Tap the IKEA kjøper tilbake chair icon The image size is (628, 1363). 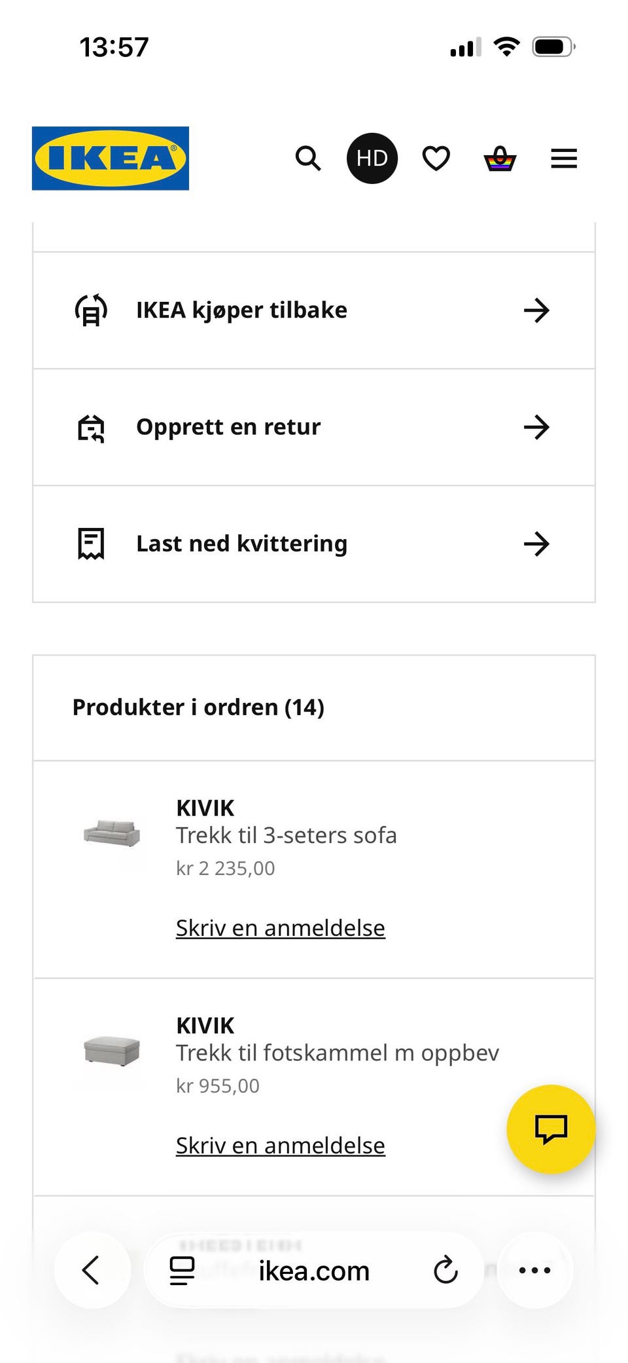[91, 310]
